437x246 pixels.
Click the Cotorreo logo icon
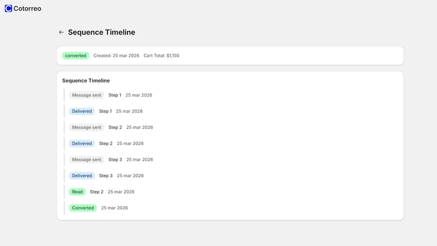click(x=8, y=8)
